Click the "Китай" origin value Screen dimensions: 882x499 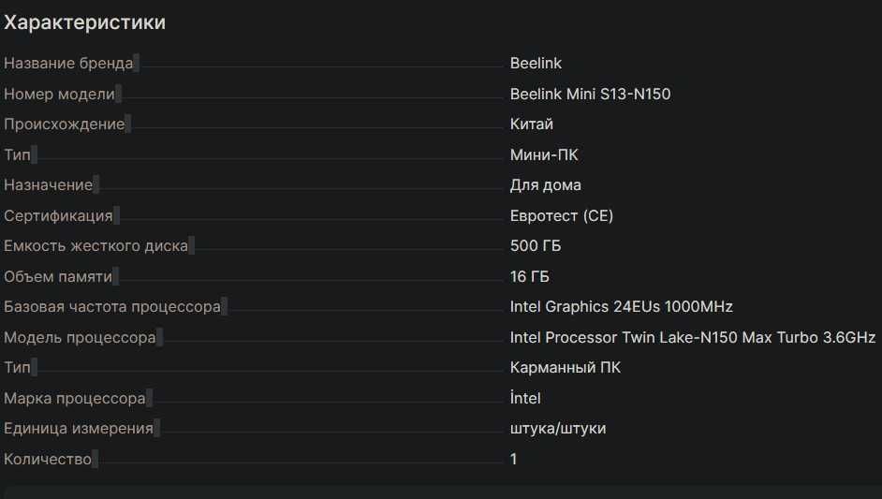[531, 125]
